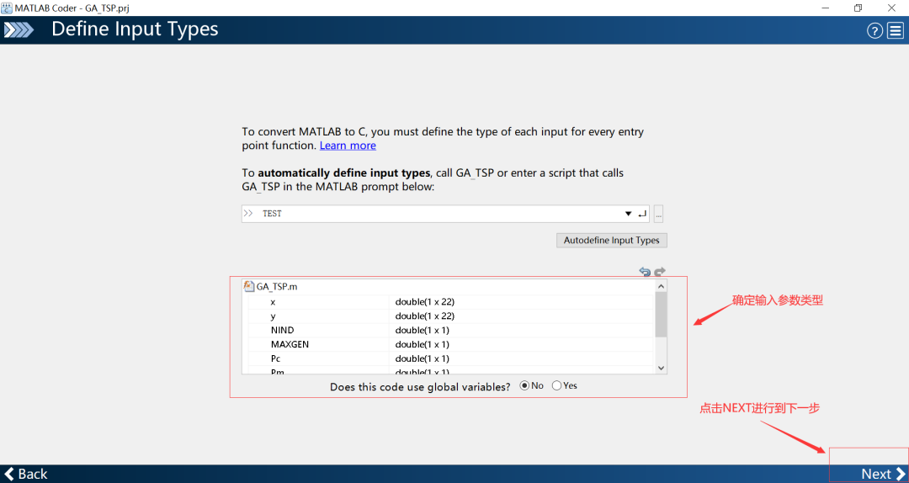Restore down the MATLAB Coder window

[x=858, y=8]
